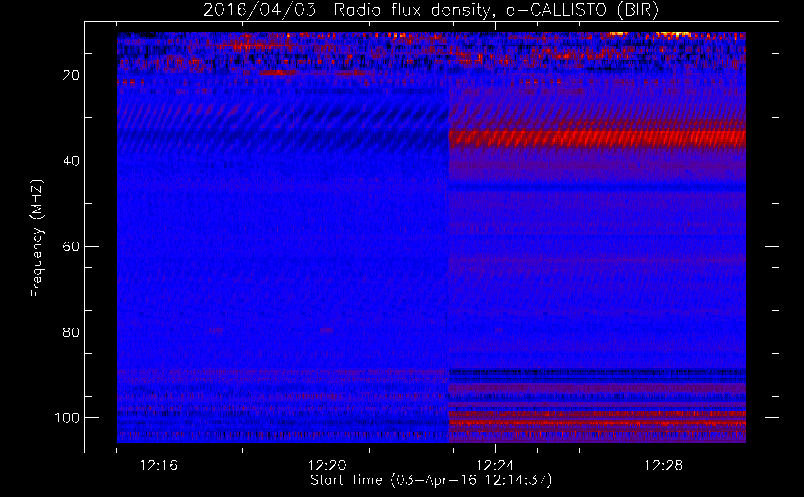Click the 12:20 time tick label

click(x=327, y=466)
